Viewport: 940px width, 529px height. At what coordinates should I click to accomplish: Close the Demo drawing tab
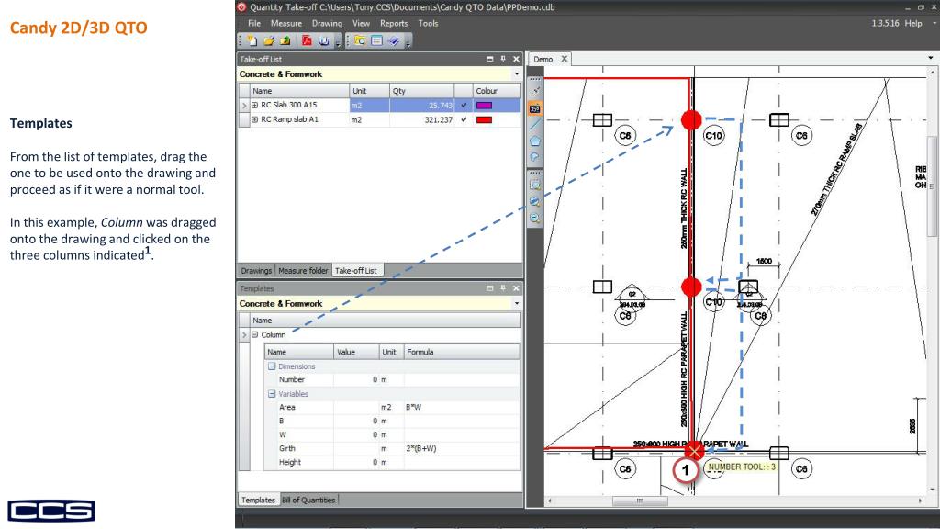(x=565, y=59)
